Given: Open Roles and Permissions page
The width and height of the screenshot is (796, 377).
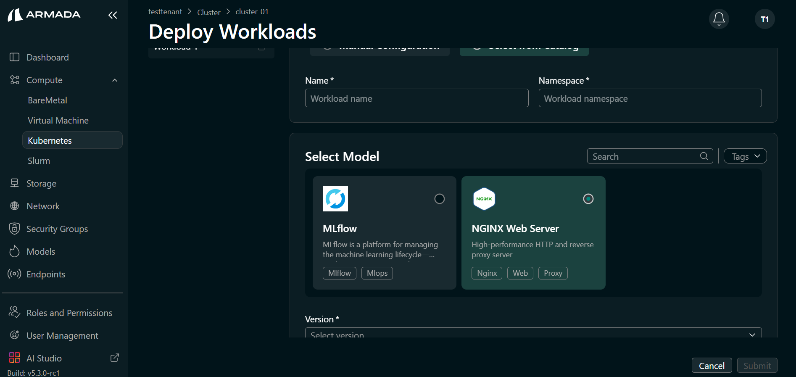Looking at the screenshot, I should [x=69, y=313].
